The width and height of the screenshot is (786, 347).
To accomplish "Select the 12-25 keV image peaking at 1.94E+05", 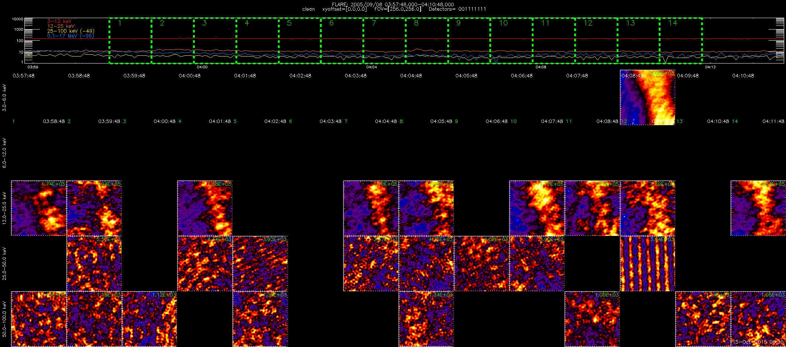I will [94, 208].
